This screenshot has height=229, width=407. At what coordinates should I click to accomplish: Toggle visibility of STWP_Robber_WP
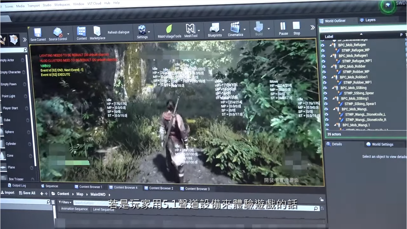(324, 72)
